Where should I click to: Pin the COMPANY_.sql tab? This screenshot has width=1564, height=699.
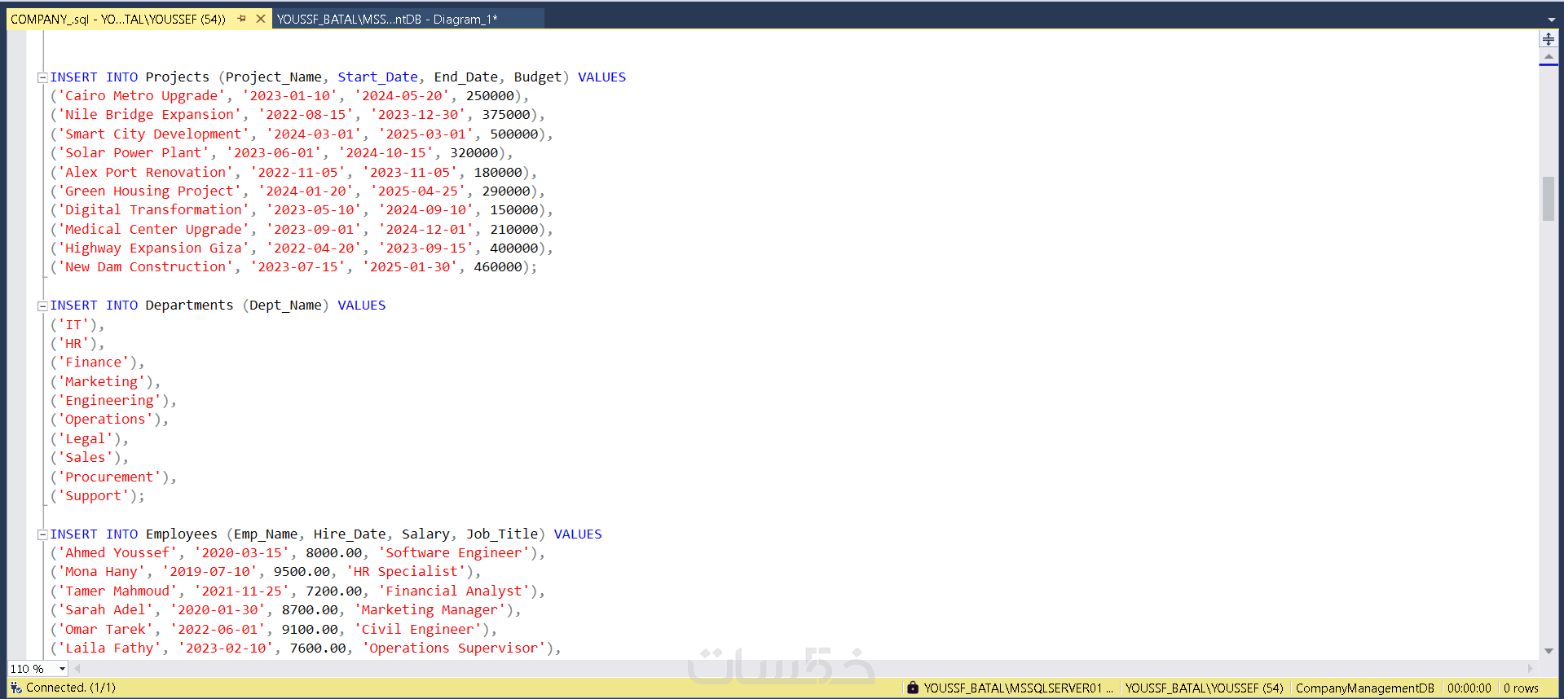pyautogui.click(x=242, y=19)
